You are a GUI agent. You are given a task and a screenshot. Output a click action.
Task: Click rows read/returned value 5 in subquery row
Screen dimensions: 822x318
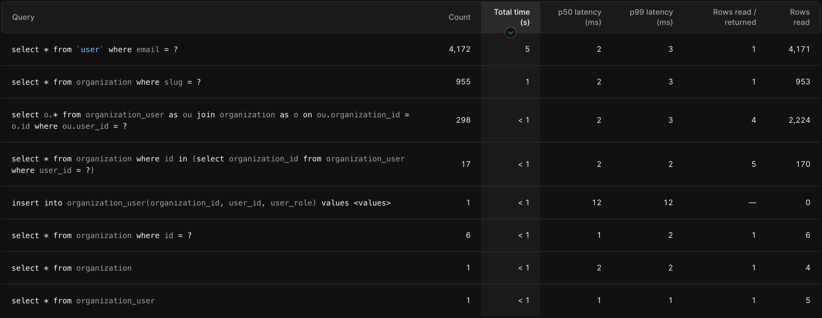point(753,164)
